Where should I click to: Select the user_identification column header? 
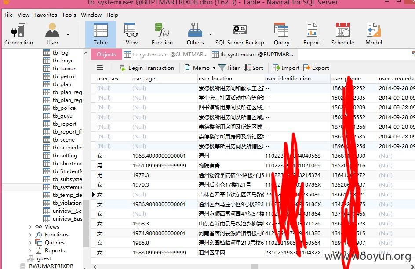click(x=297, y=79)
